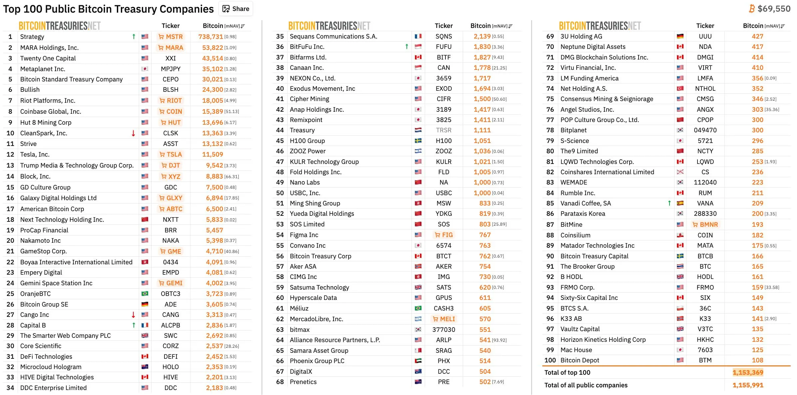Click CleanSpark red down arrow indicator
This screenshot has width=797, height=395.
click(x=133, y=133)
